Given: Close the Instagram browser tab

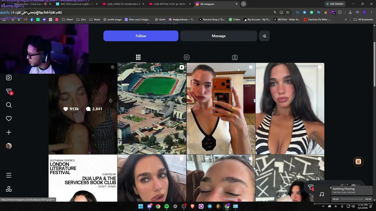Looking at the screenshot, I should (x=236, y=4).
